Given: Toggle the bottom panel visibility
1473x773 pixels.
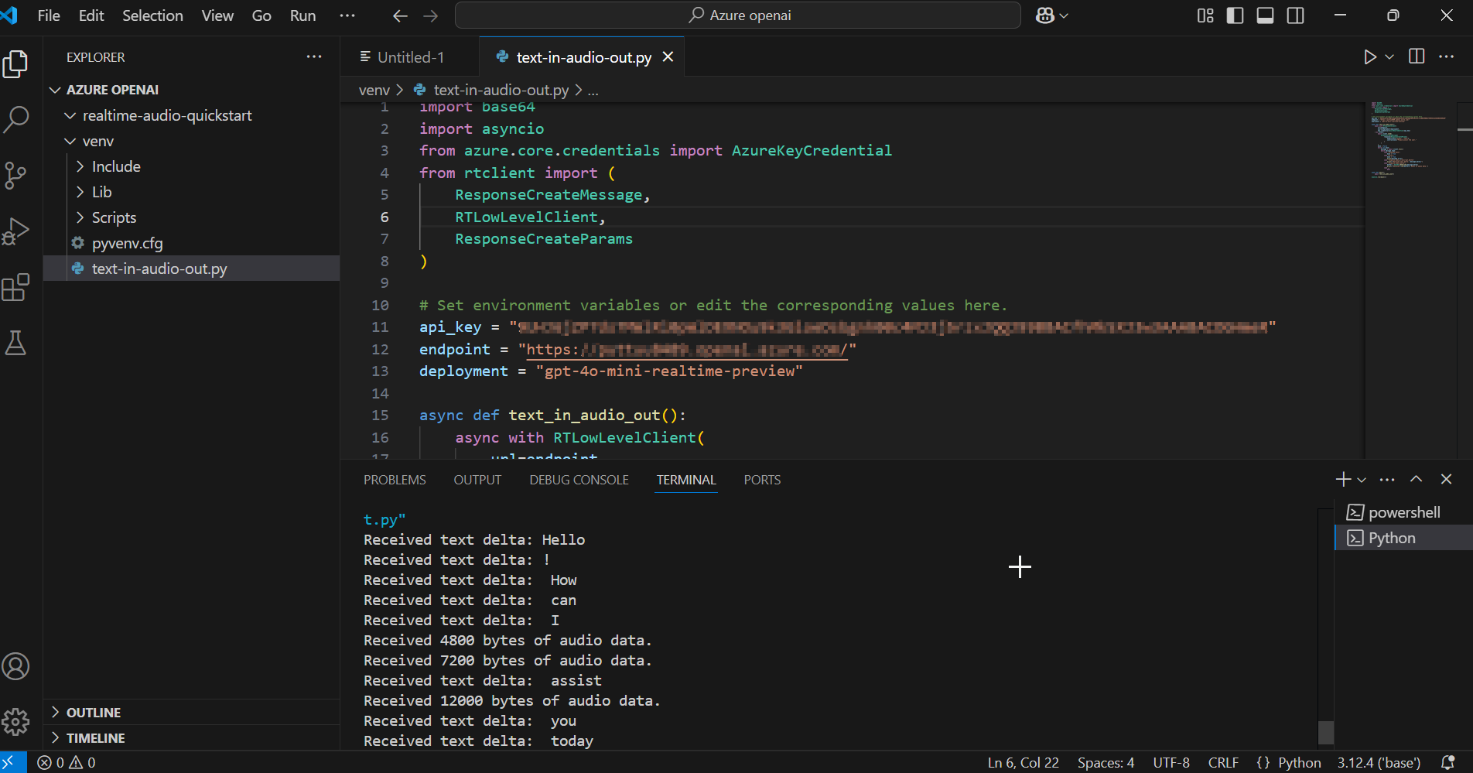Looking at the screenshot, I should pos(1266,15).
